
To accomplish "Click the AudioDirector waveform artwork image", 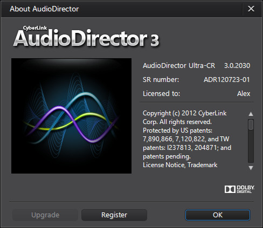I will click(71, 116).
